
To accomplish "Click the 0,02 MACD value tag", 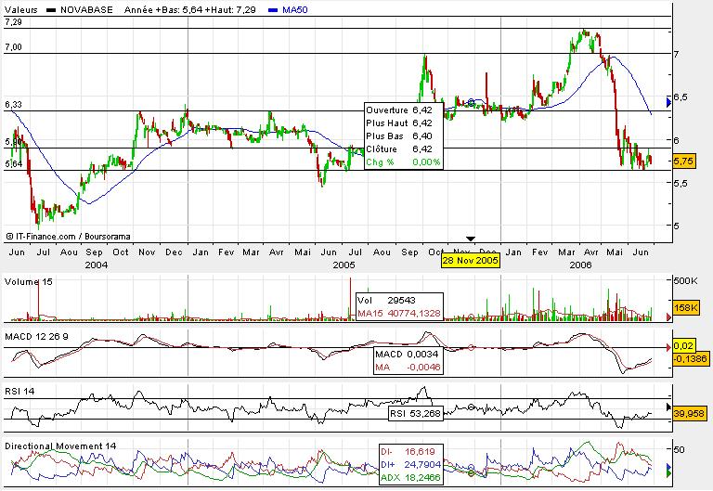I will point(683,346).
